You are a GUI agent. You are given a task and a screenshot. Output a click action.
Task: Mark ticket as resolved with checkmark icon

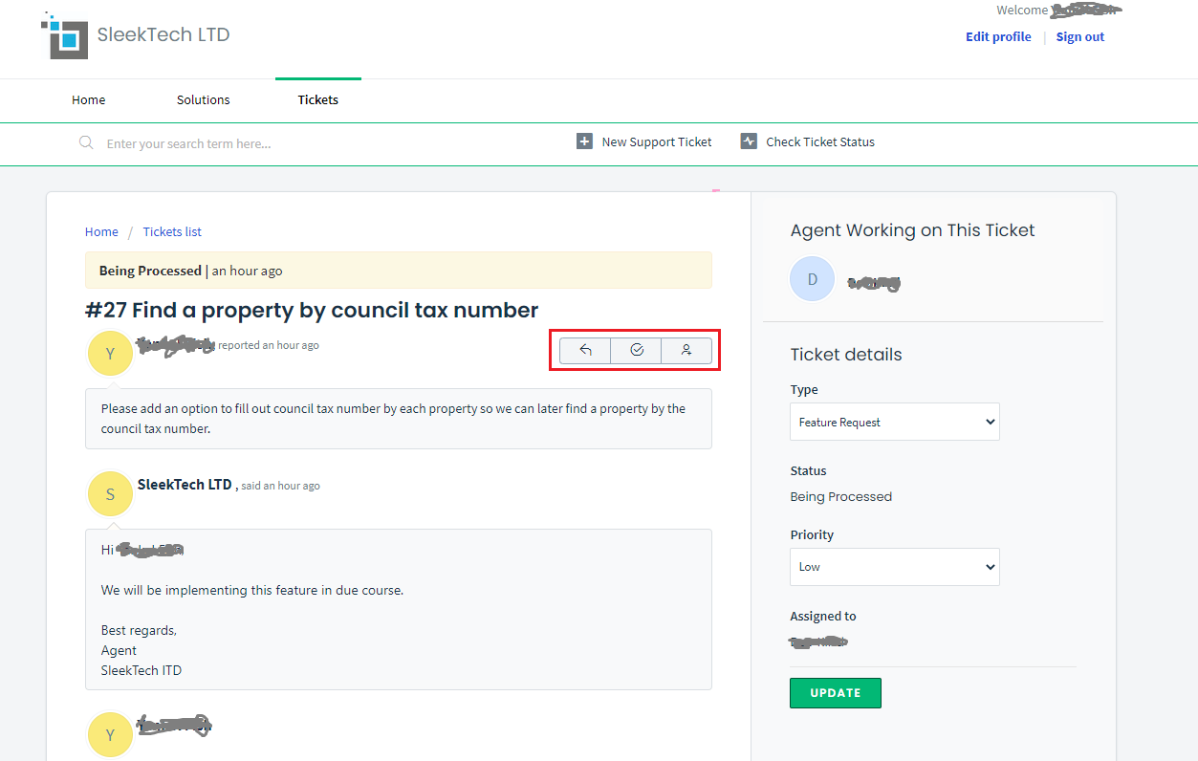point(637,351)
